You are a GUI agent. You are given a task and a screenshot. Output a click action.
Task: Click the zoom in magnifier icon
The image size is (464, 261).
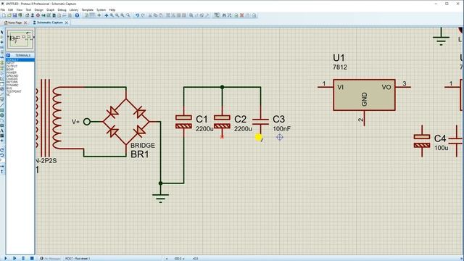coord(112,15)
